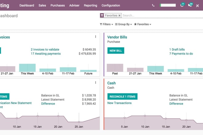Click the New Bill button
The height and width of the screenshot is (135, 203).
(116, 51)
